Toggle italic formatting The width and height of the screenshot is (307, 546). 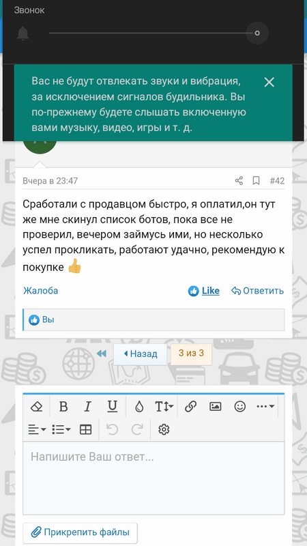click(x=88, y=406)
